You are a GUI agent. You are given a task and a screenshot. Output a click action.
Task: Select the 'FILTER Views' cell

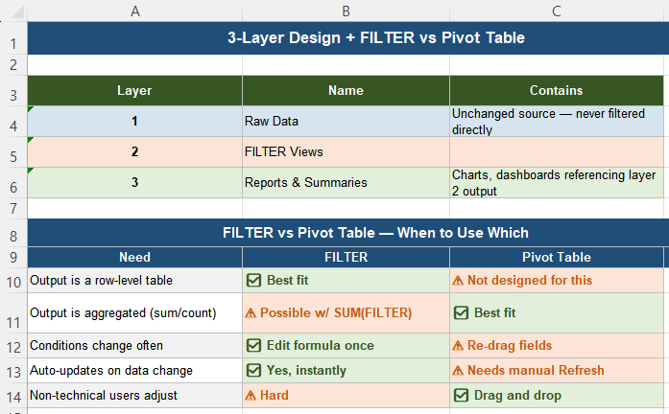click(346, 152)
